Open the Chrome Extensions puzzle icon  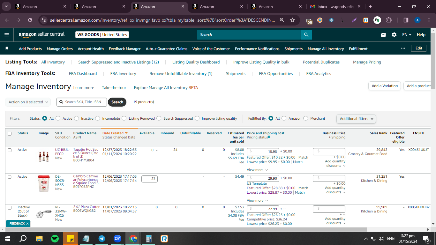[389, 20]
